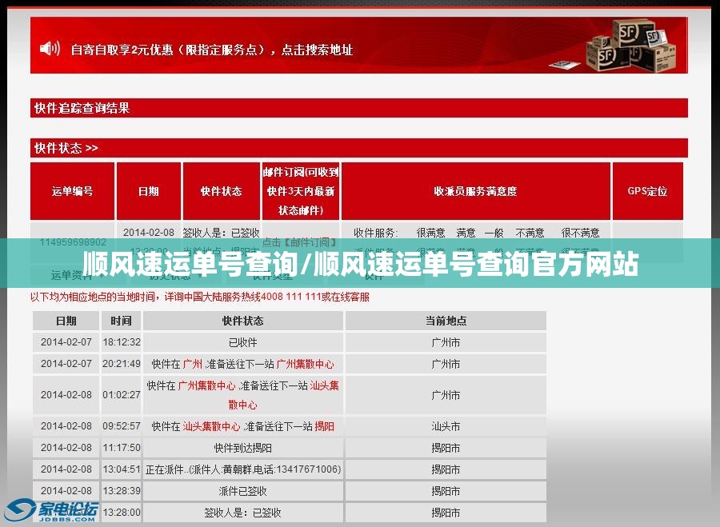Click the 汕头市 location cell
This screenshot has height=527, width=720.
coord(446,426)
